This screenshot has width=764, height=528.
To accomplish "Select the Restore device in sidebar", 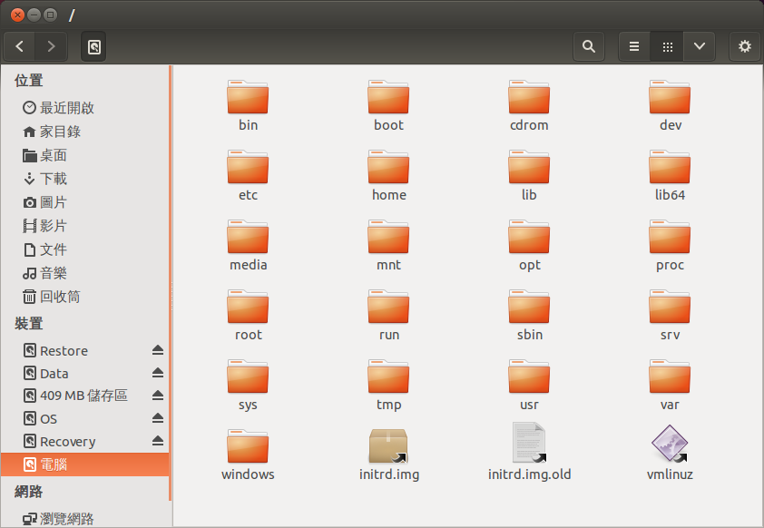I will 84,351.
